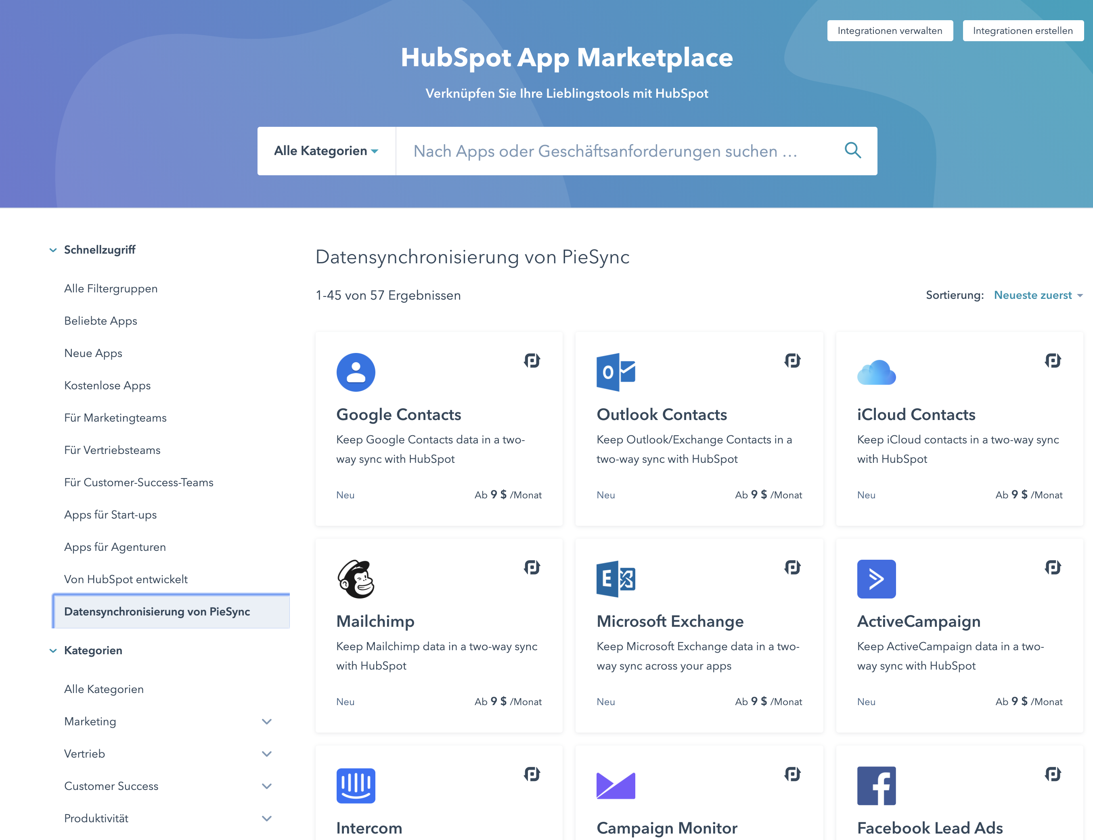
Task: Select Apps für Agenturen filter
Action: click(115, 547)
